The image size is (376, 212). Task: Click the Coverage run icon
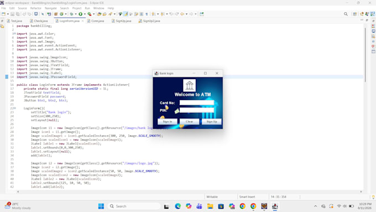[90, 14]
